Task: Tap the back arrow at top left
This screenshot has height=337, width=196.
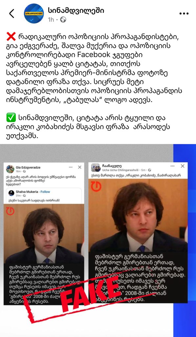Action: click(x=12, y=13)
